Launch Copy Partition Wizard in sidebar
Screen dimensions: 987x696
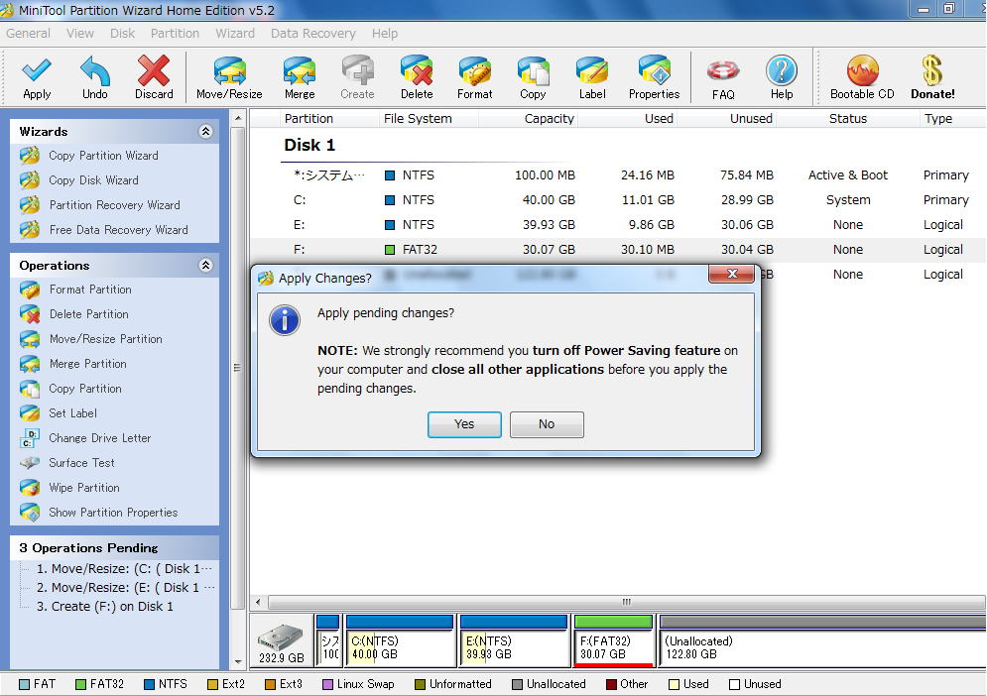pos(103,156)
